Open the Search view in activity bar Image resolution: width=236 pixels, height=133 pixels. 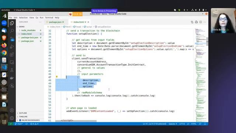(x=12, y=31)
